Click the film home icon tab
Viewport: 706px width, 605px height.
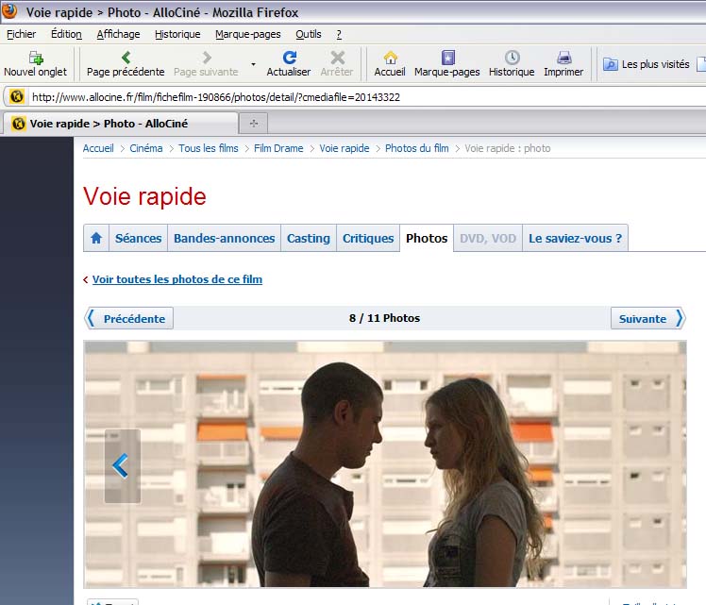pyautogui.click(x=96, y=238)
